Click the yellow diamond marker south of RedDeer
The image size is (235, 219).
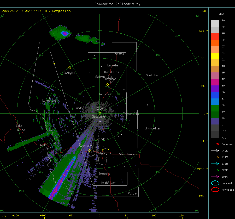(108, 85)
